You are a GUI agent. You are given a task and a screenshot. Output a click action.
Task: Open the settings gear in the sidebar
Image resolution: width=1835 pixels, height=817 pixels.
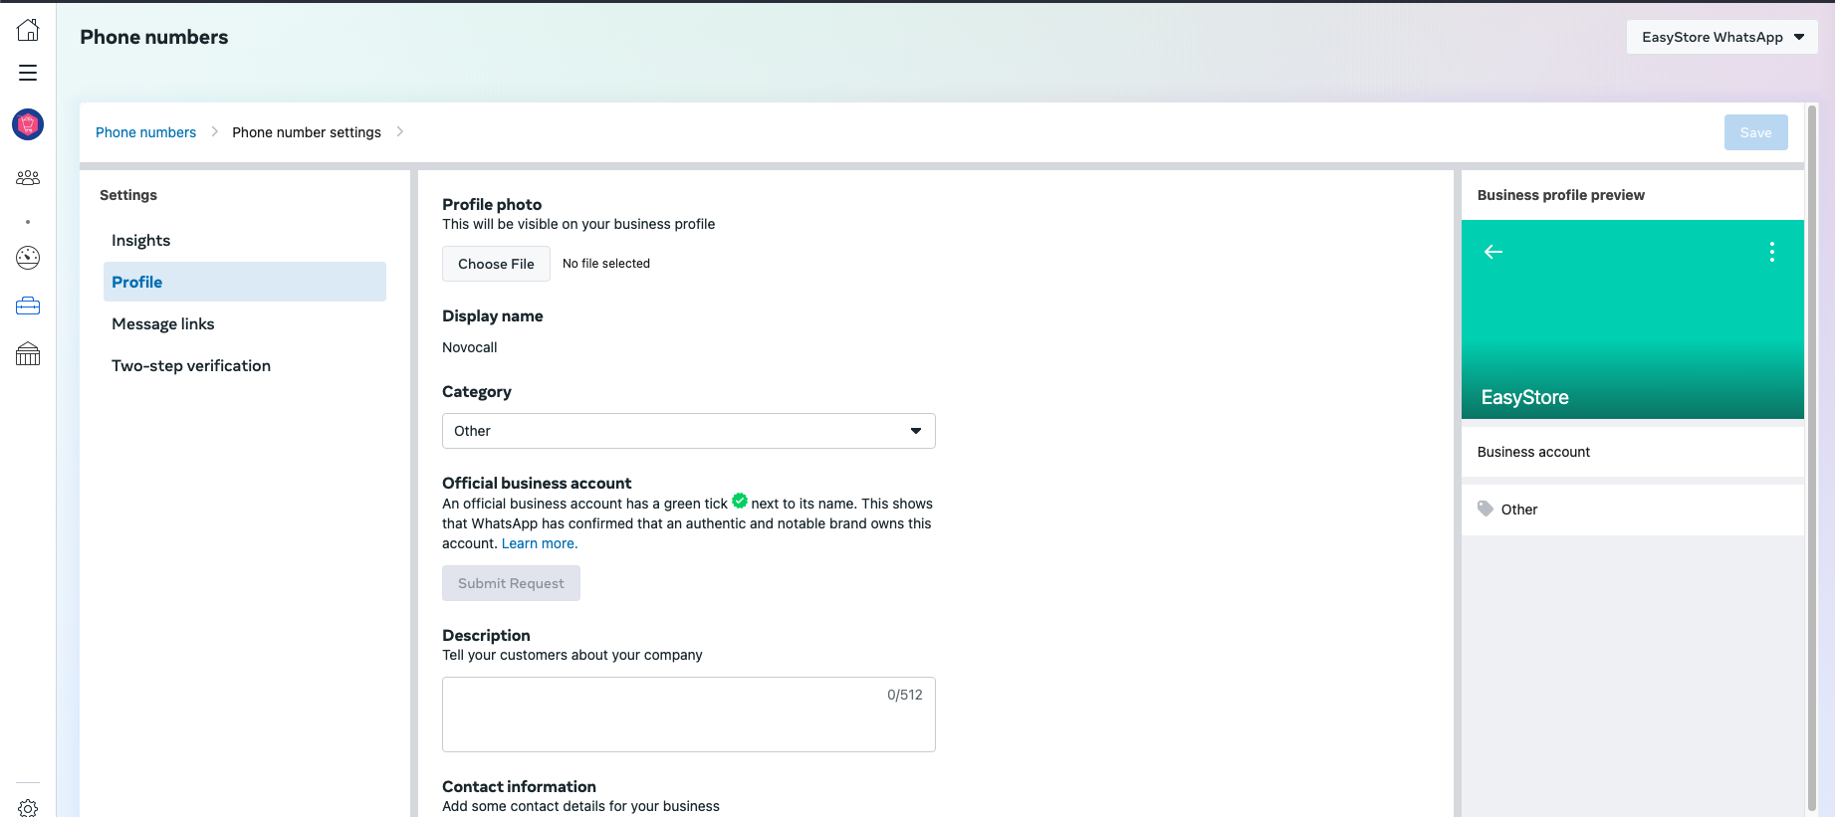click(x=28, y=808)
